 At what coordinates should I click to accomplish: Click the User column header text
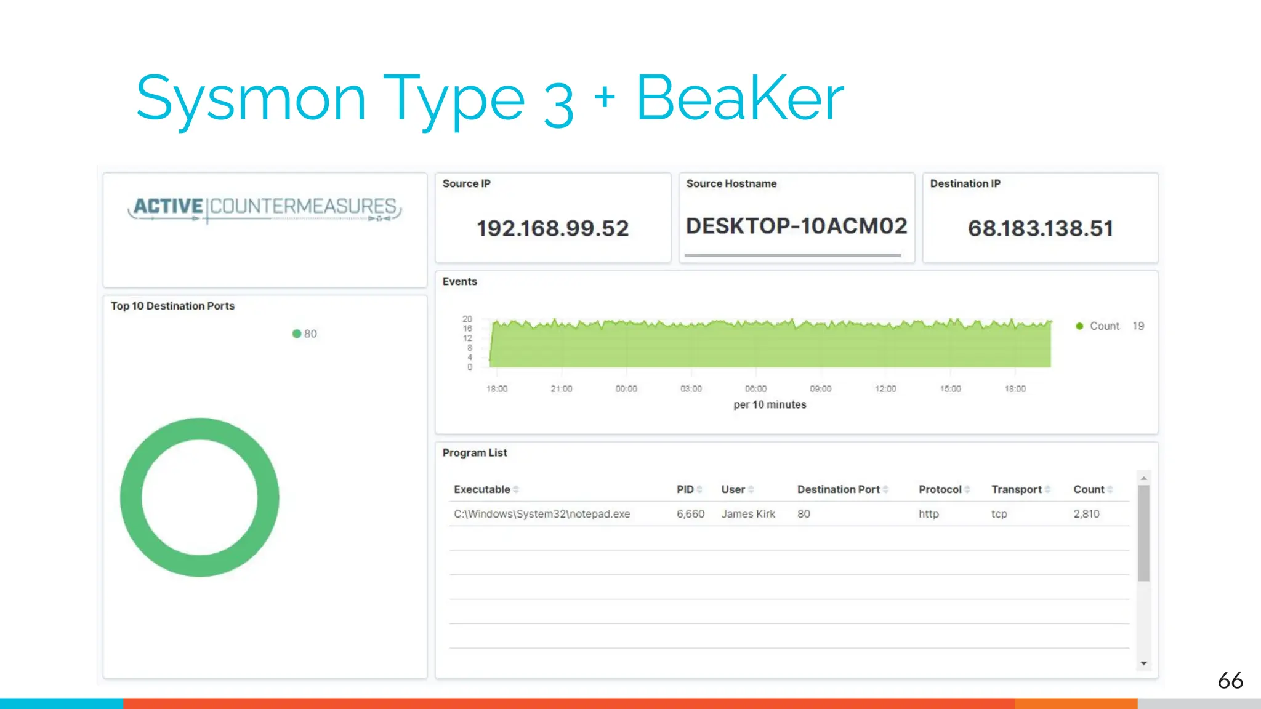tap(733, 490)
